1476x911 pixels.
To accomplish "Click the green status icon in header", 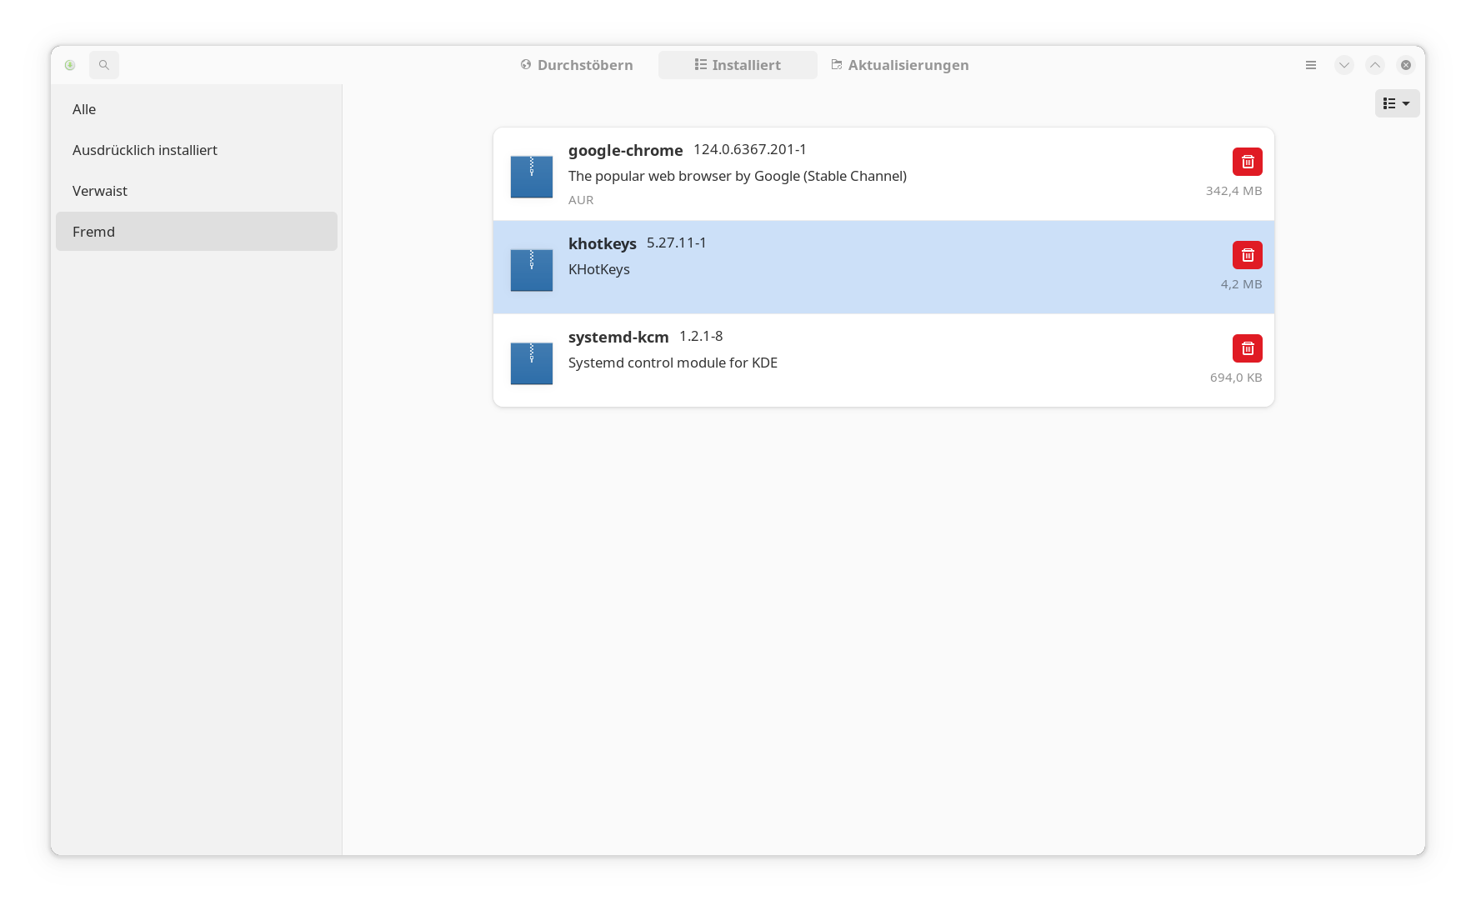I will (70, 65).
